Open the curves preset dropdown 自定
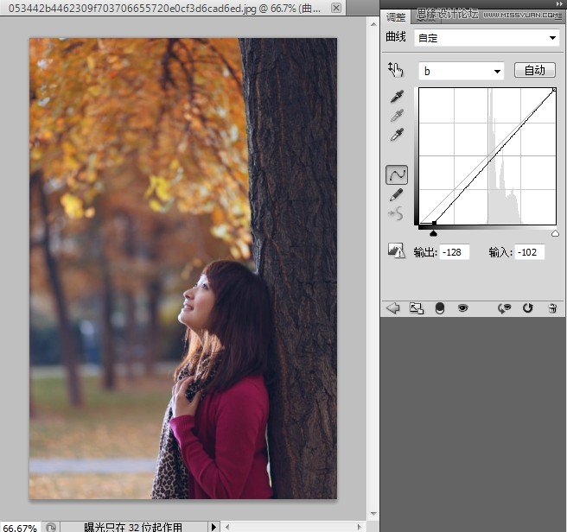This screenshot has height=532, width=567. pos(487,38)
